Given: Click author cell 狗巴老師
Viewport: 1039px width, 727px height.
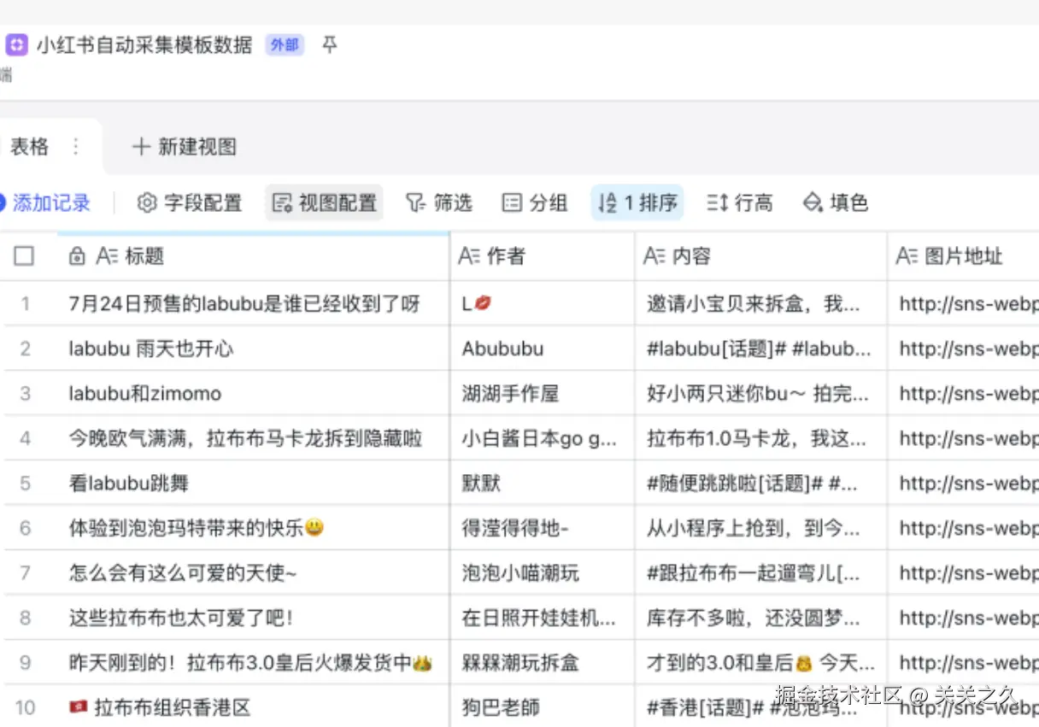Looking at the screenshot, I should pos(543,707).
